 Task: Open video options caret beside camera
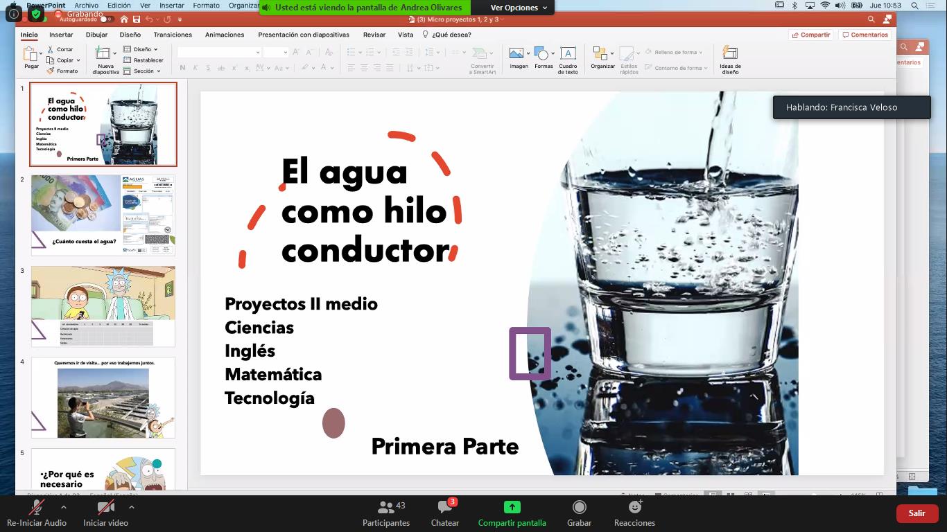[x=132, y=507]
